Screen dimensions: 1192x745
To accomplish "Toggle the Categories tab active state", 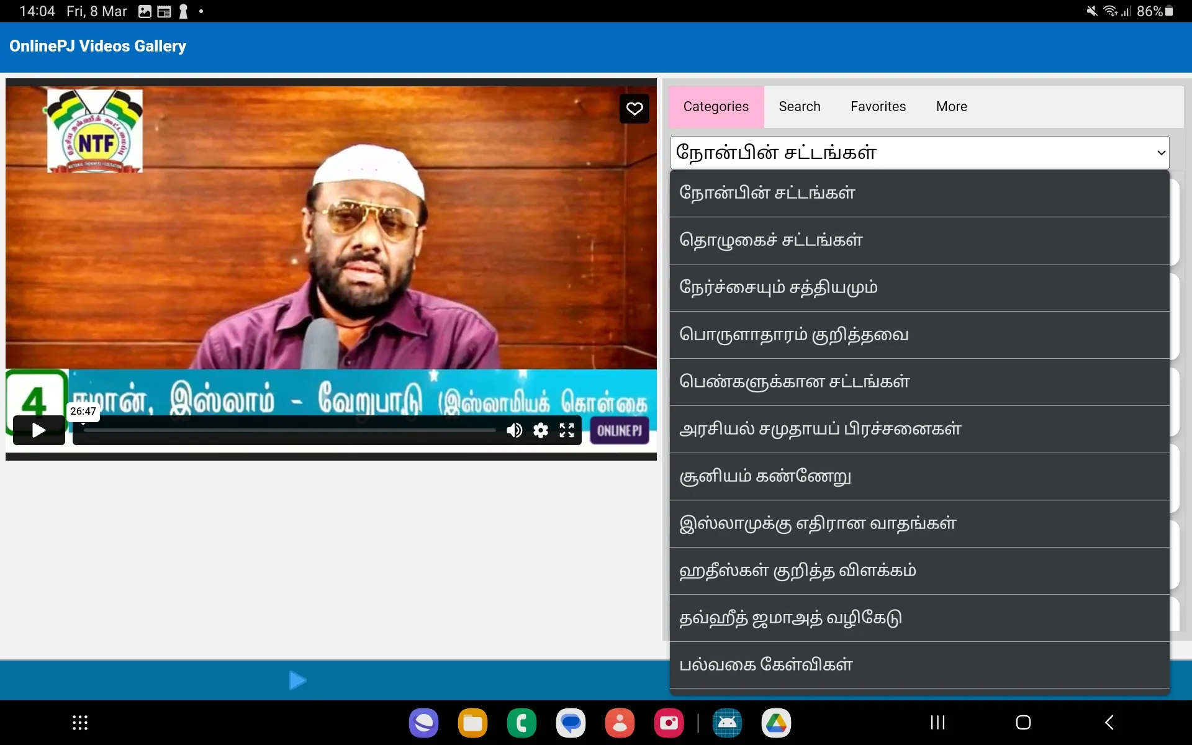I will [716, 105].
